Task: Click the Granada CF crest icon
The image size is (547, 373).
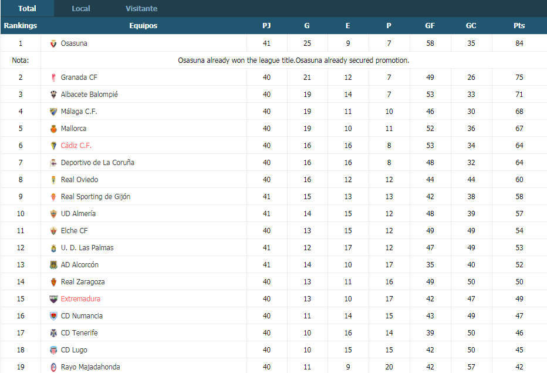Action: point(53,78)
